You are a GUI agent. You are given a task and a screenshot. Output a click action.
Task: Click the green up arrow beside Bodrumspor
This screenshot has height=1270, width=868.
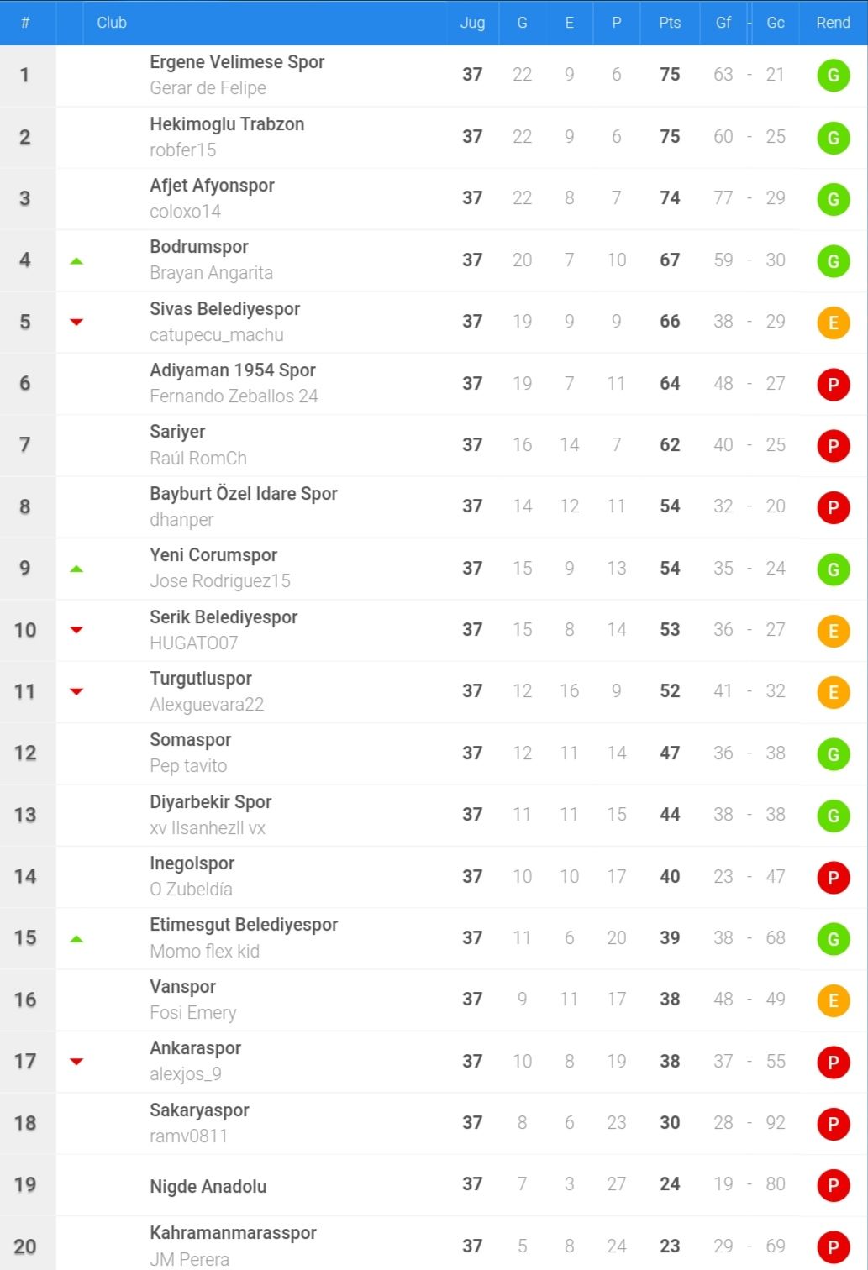click(76, 261)
